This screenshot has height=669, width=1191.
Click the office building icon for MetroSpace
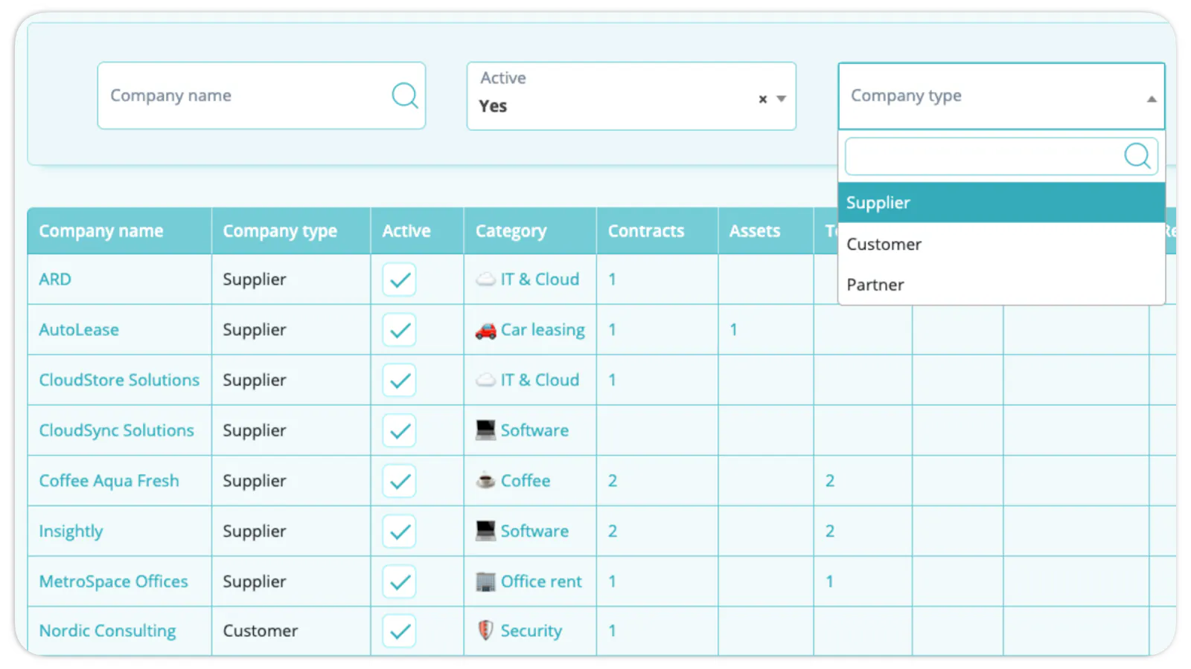coord(485,582)
